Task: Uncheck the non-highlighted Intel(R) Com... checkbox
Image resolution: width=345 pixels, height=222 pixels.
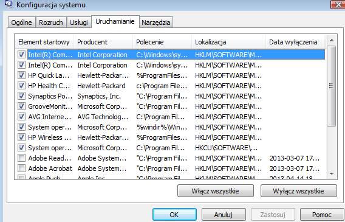Action: [21, 65]
